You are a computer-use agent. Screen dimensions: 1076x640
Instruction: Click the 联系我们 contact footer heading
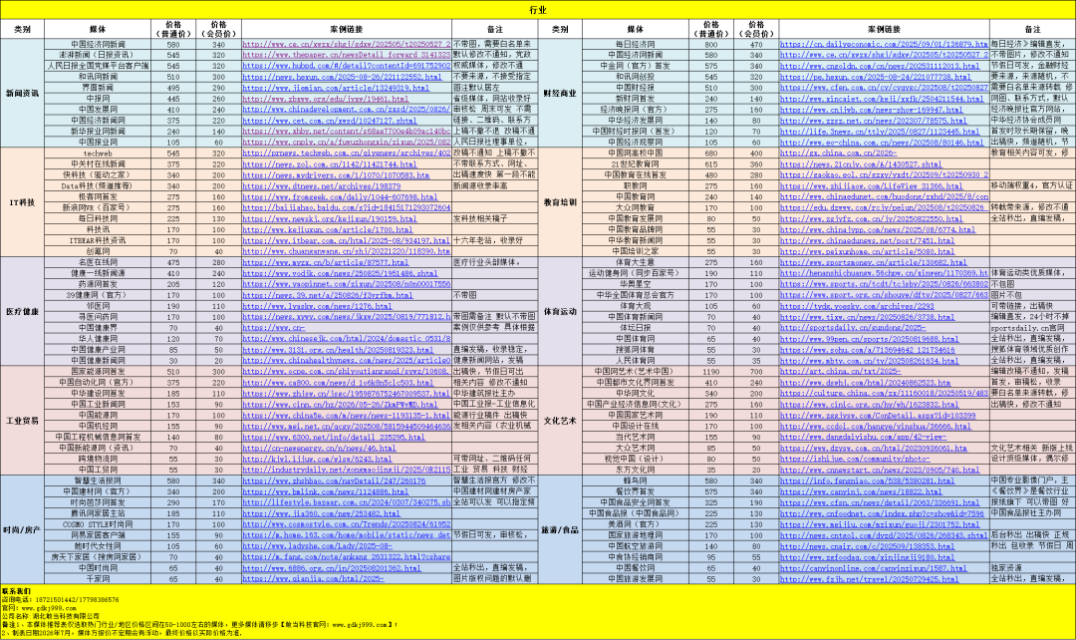(16, 591)
